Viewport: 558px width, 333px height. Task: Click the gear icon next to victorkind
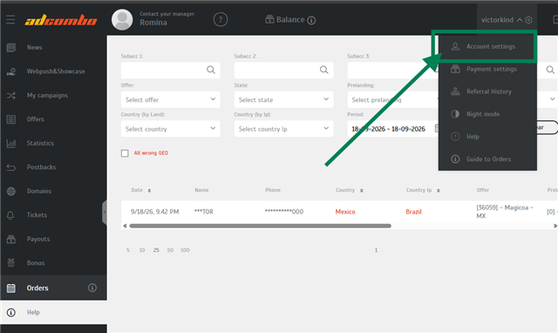(x=528, y=20)
